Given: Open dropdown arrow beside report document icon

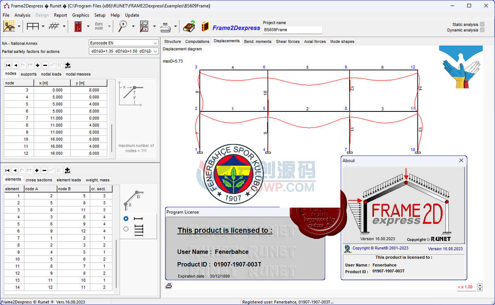Looking at the screenshot, I should click(154, 26).
